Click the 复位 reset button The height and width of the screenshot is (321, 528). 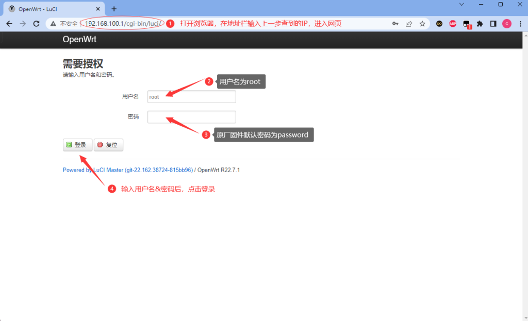[108, 145]
